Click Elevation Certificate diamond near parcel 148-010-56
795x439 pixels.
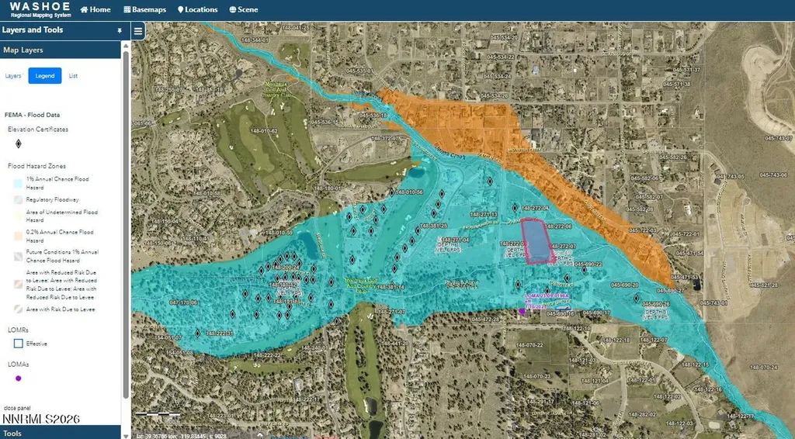coord(391,192)
